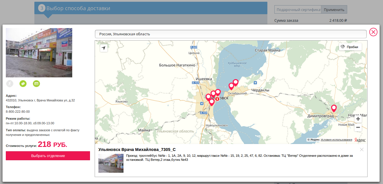Click the green envelope icon
This screenshot has height=184, width=383.
pyautogui.click(x=23, y=83)
